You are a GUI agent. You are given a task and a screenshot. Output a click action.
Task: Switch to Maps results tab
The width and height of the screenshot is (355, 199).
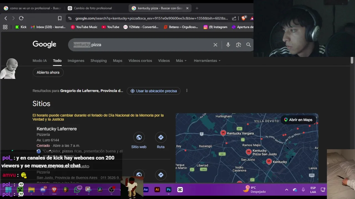coord(118,61)
